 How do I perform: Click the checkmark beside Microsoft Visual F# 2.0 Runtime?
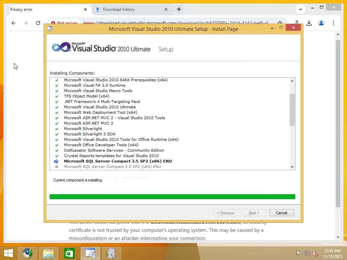point(57,86)
